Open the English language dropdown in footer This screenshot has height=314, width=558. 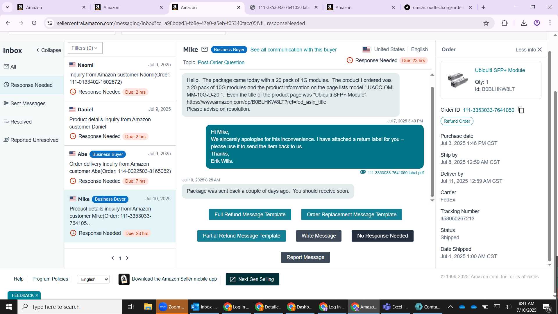tap(93, 279)
